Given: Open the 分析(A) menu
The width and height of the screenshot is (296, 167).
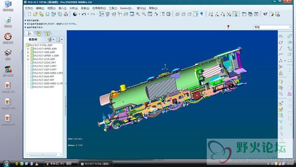Looking at the screenshot, I should [x=74, y=8].
